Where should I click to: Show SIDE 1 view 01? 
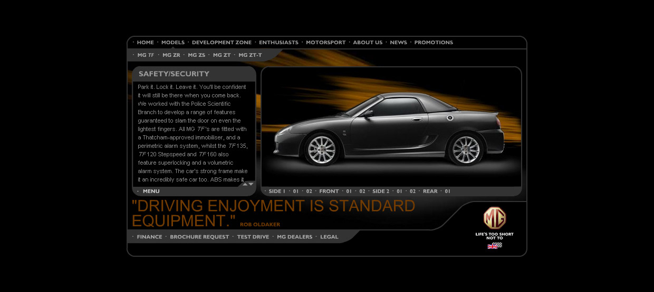coord(296,192)
